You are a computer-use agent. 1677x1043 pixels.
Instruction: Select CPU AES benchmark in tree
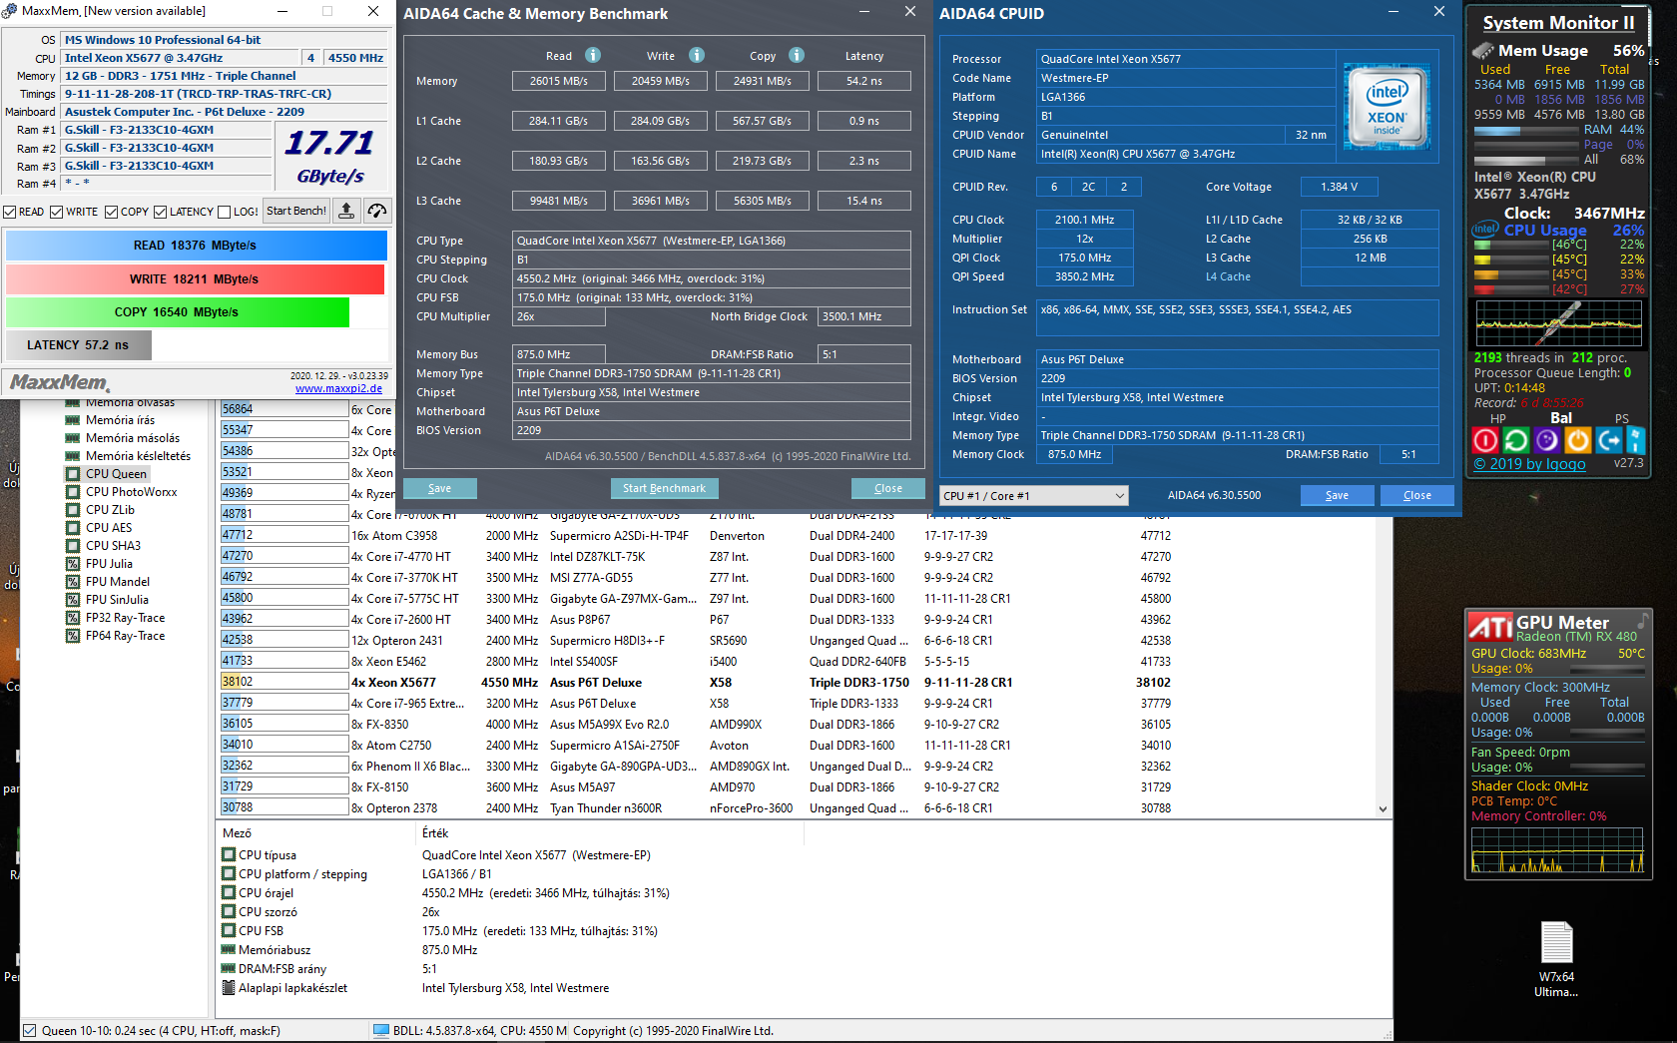coord(109,528)
